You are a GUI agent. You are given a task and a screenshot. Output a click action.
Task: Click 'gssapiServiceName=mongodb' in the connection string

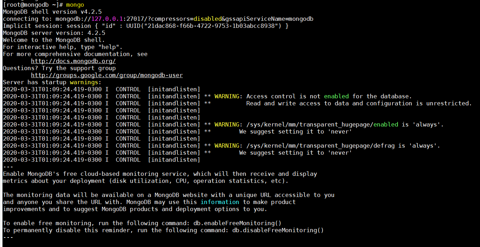tap(269, 19)
